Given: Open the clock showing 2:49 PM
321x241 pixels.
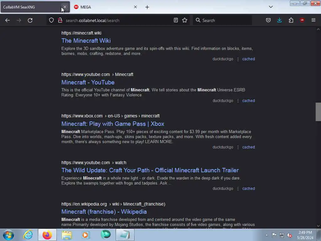Looking at the screenshot, I should 305,235.
